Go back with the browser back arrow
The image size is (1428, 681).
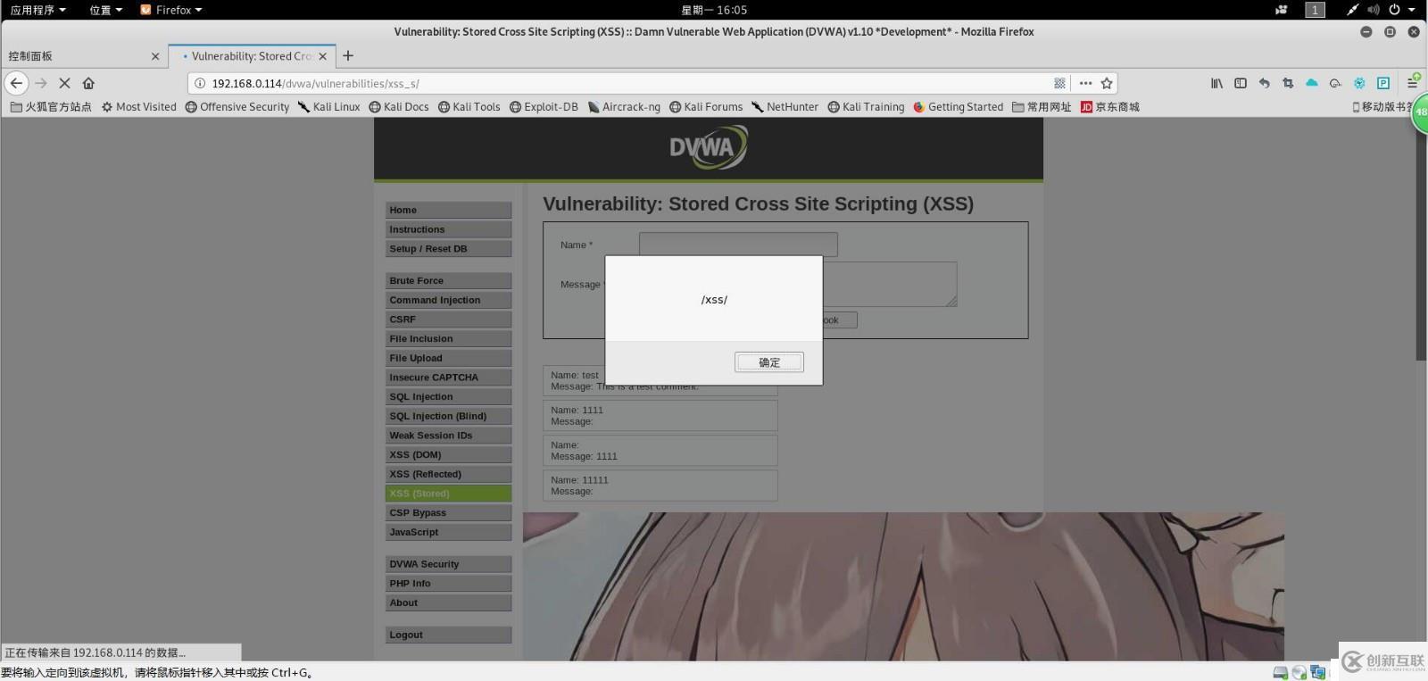(16, 83)
